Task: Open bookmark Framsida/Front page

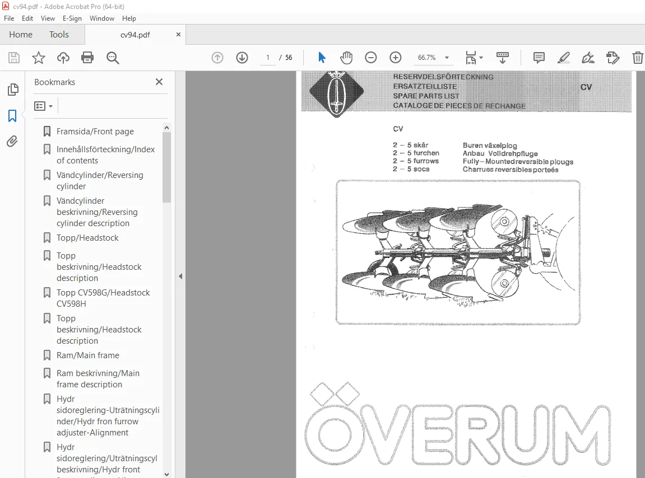Action: (x=95, y=132)
